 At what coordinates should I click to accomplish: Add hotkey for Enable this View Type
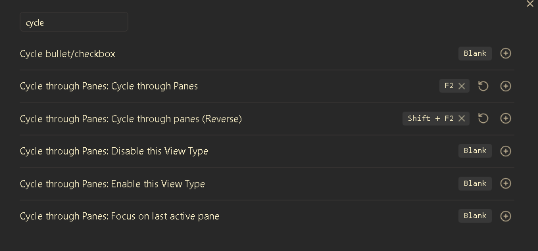[x=505, y=183]
